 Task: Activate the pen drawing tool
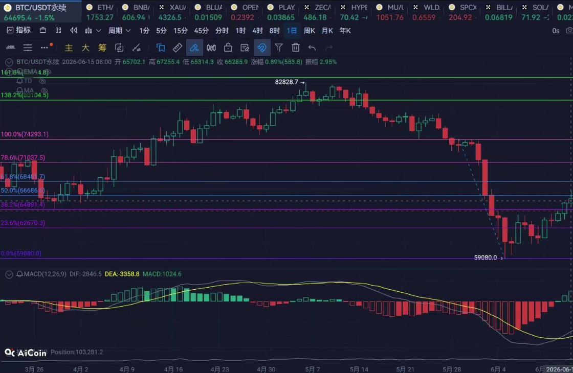(x=194, y=48)
